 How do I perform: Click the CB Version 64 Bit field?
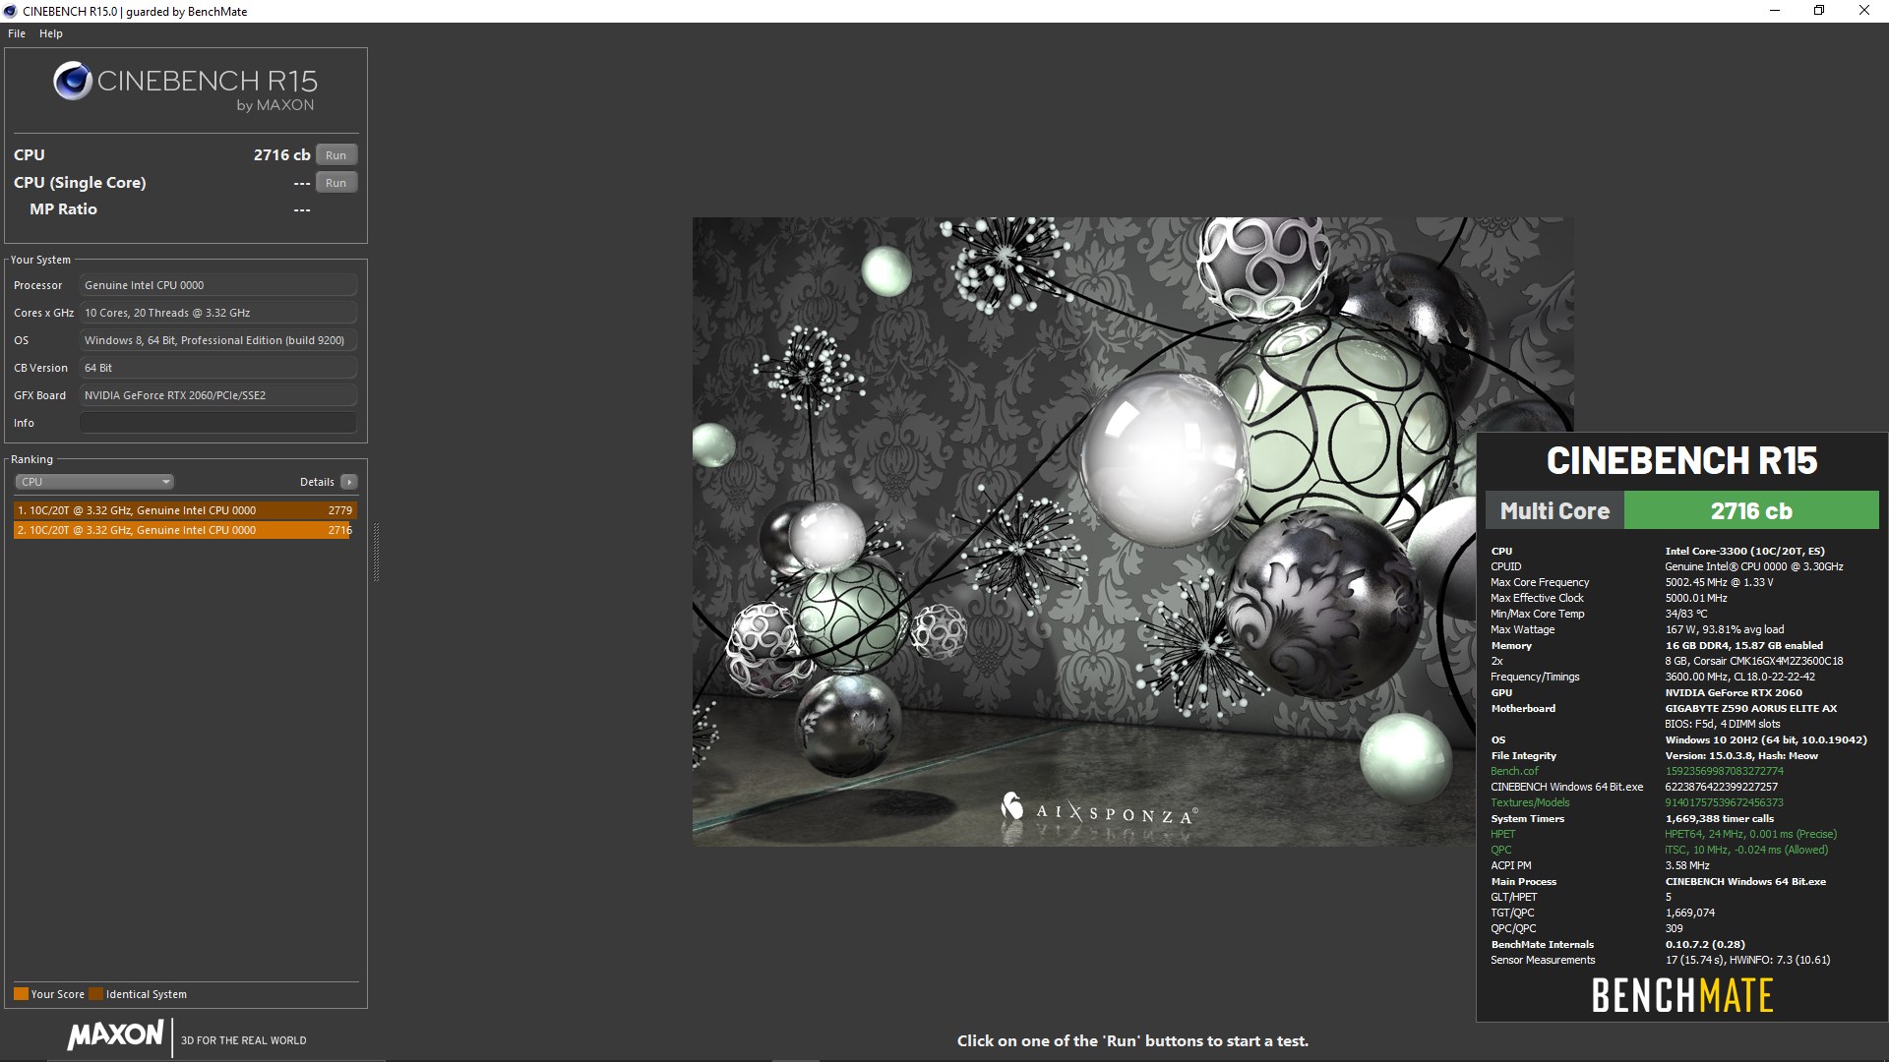pos(218,368)
